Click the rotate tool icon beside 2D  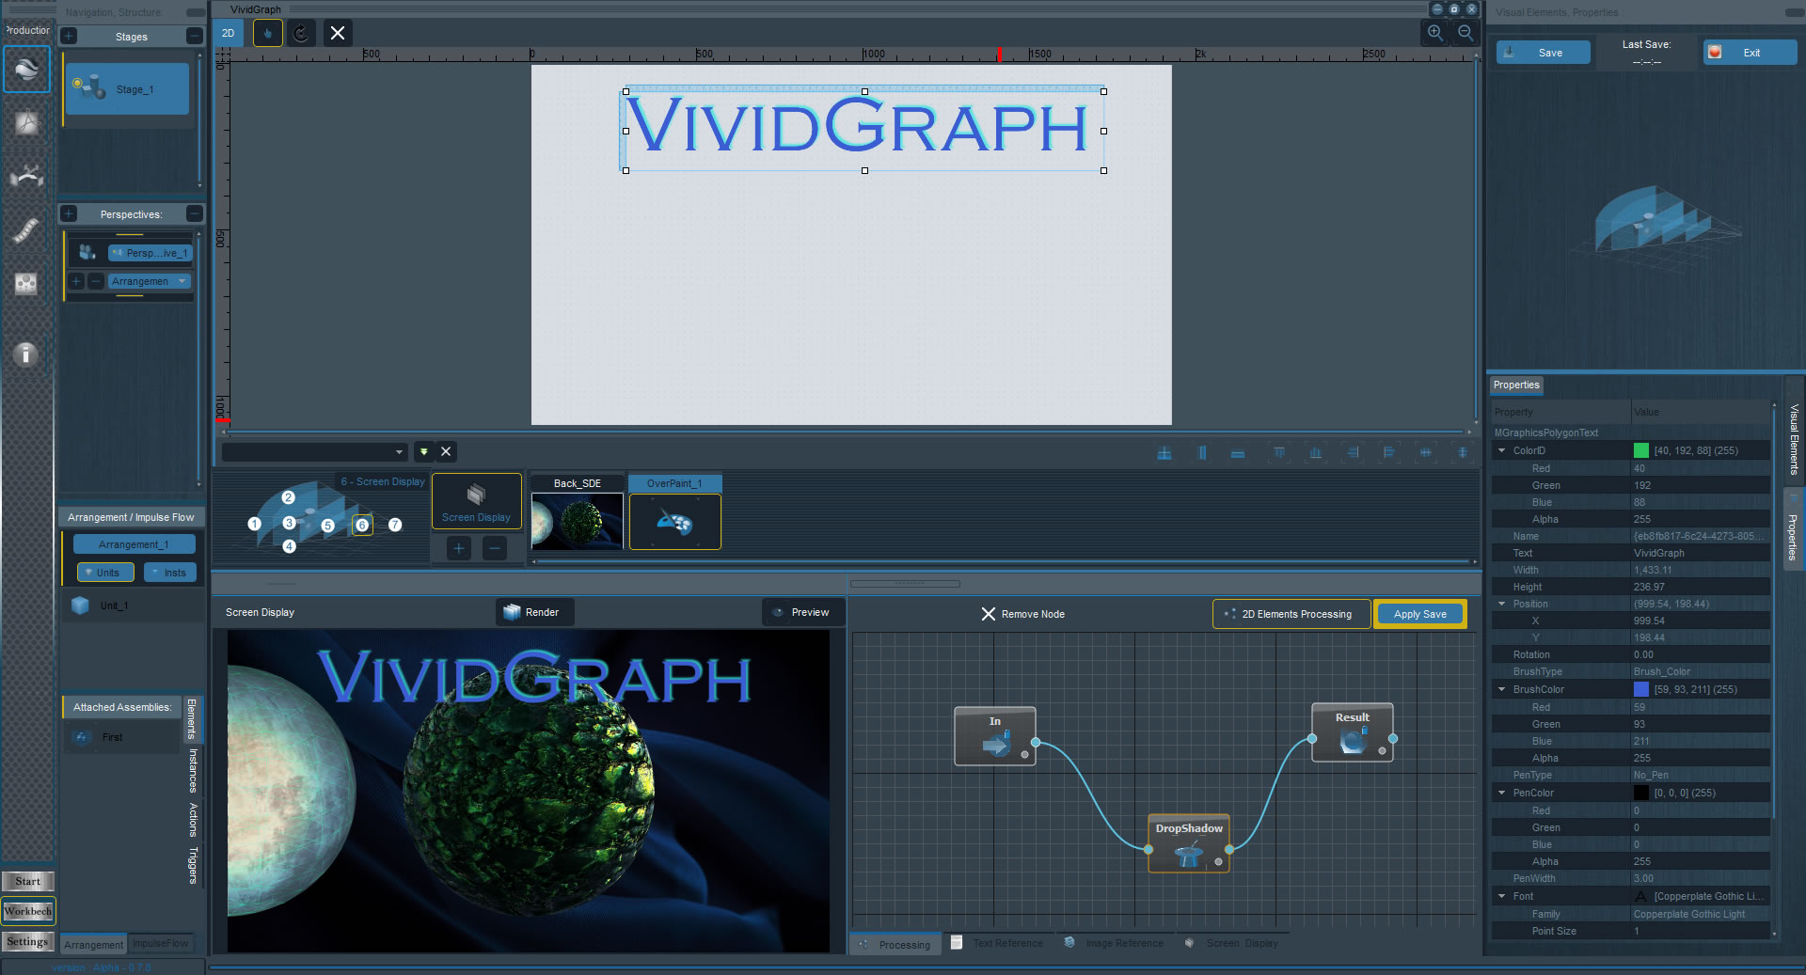(x=301, y=34)
